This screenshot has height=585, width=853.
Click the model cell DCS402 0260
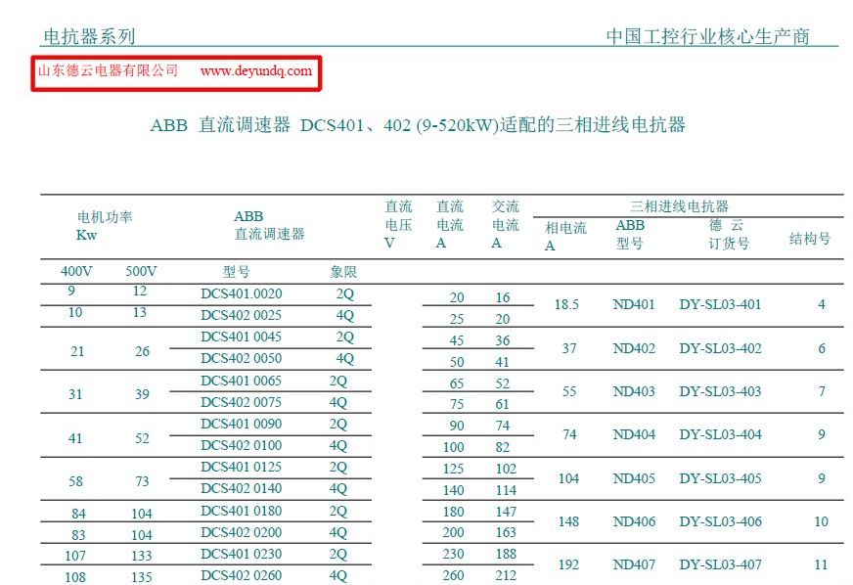(x=242, y=576)
